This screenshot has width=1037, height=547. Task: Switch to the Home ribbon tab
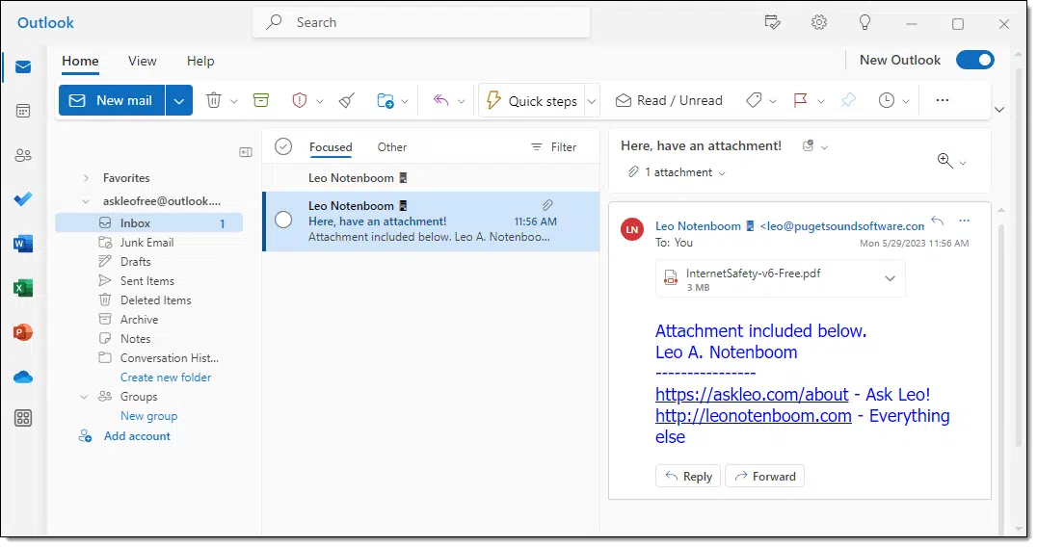click(80, 61)
